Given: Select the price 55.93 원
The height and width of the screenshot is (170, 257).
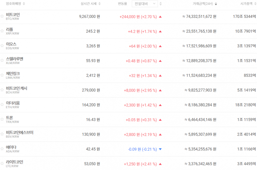Looking at the screenshot, I should [x=93, y=61].
